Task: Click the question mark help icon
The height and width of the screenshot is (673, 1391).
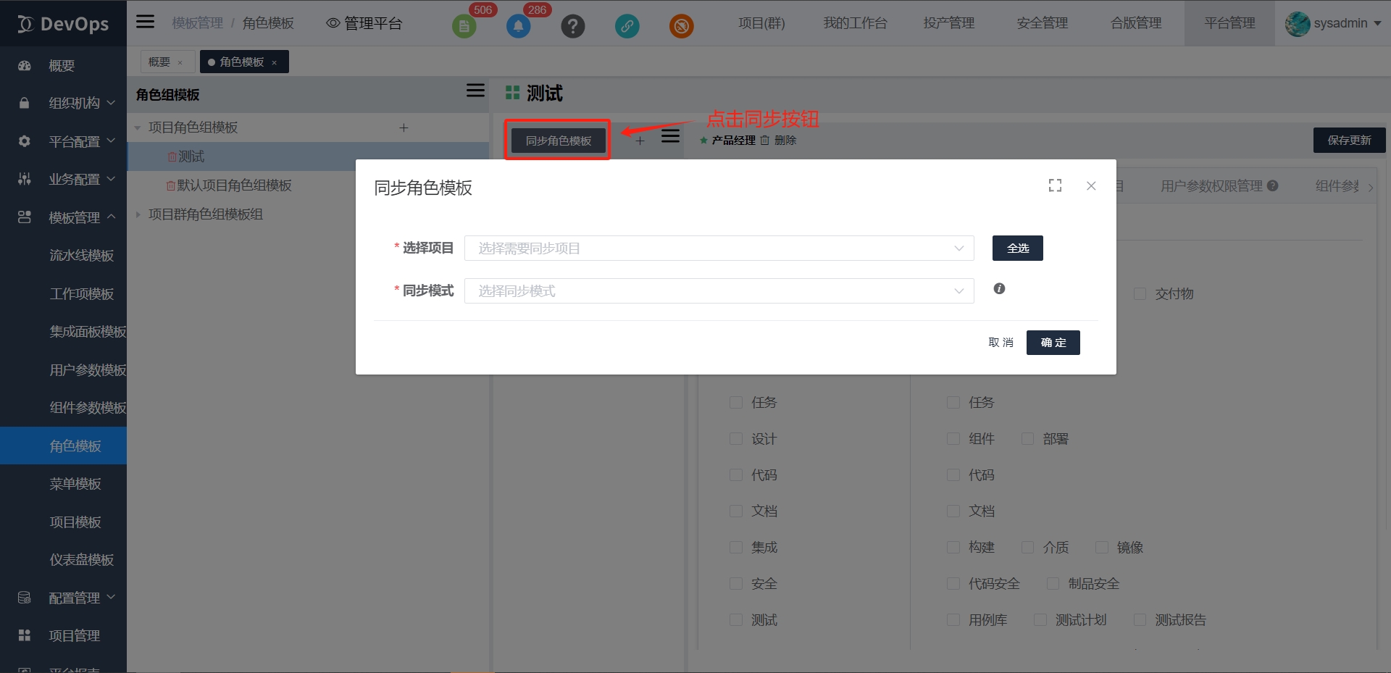Action: tap(572, 27)
